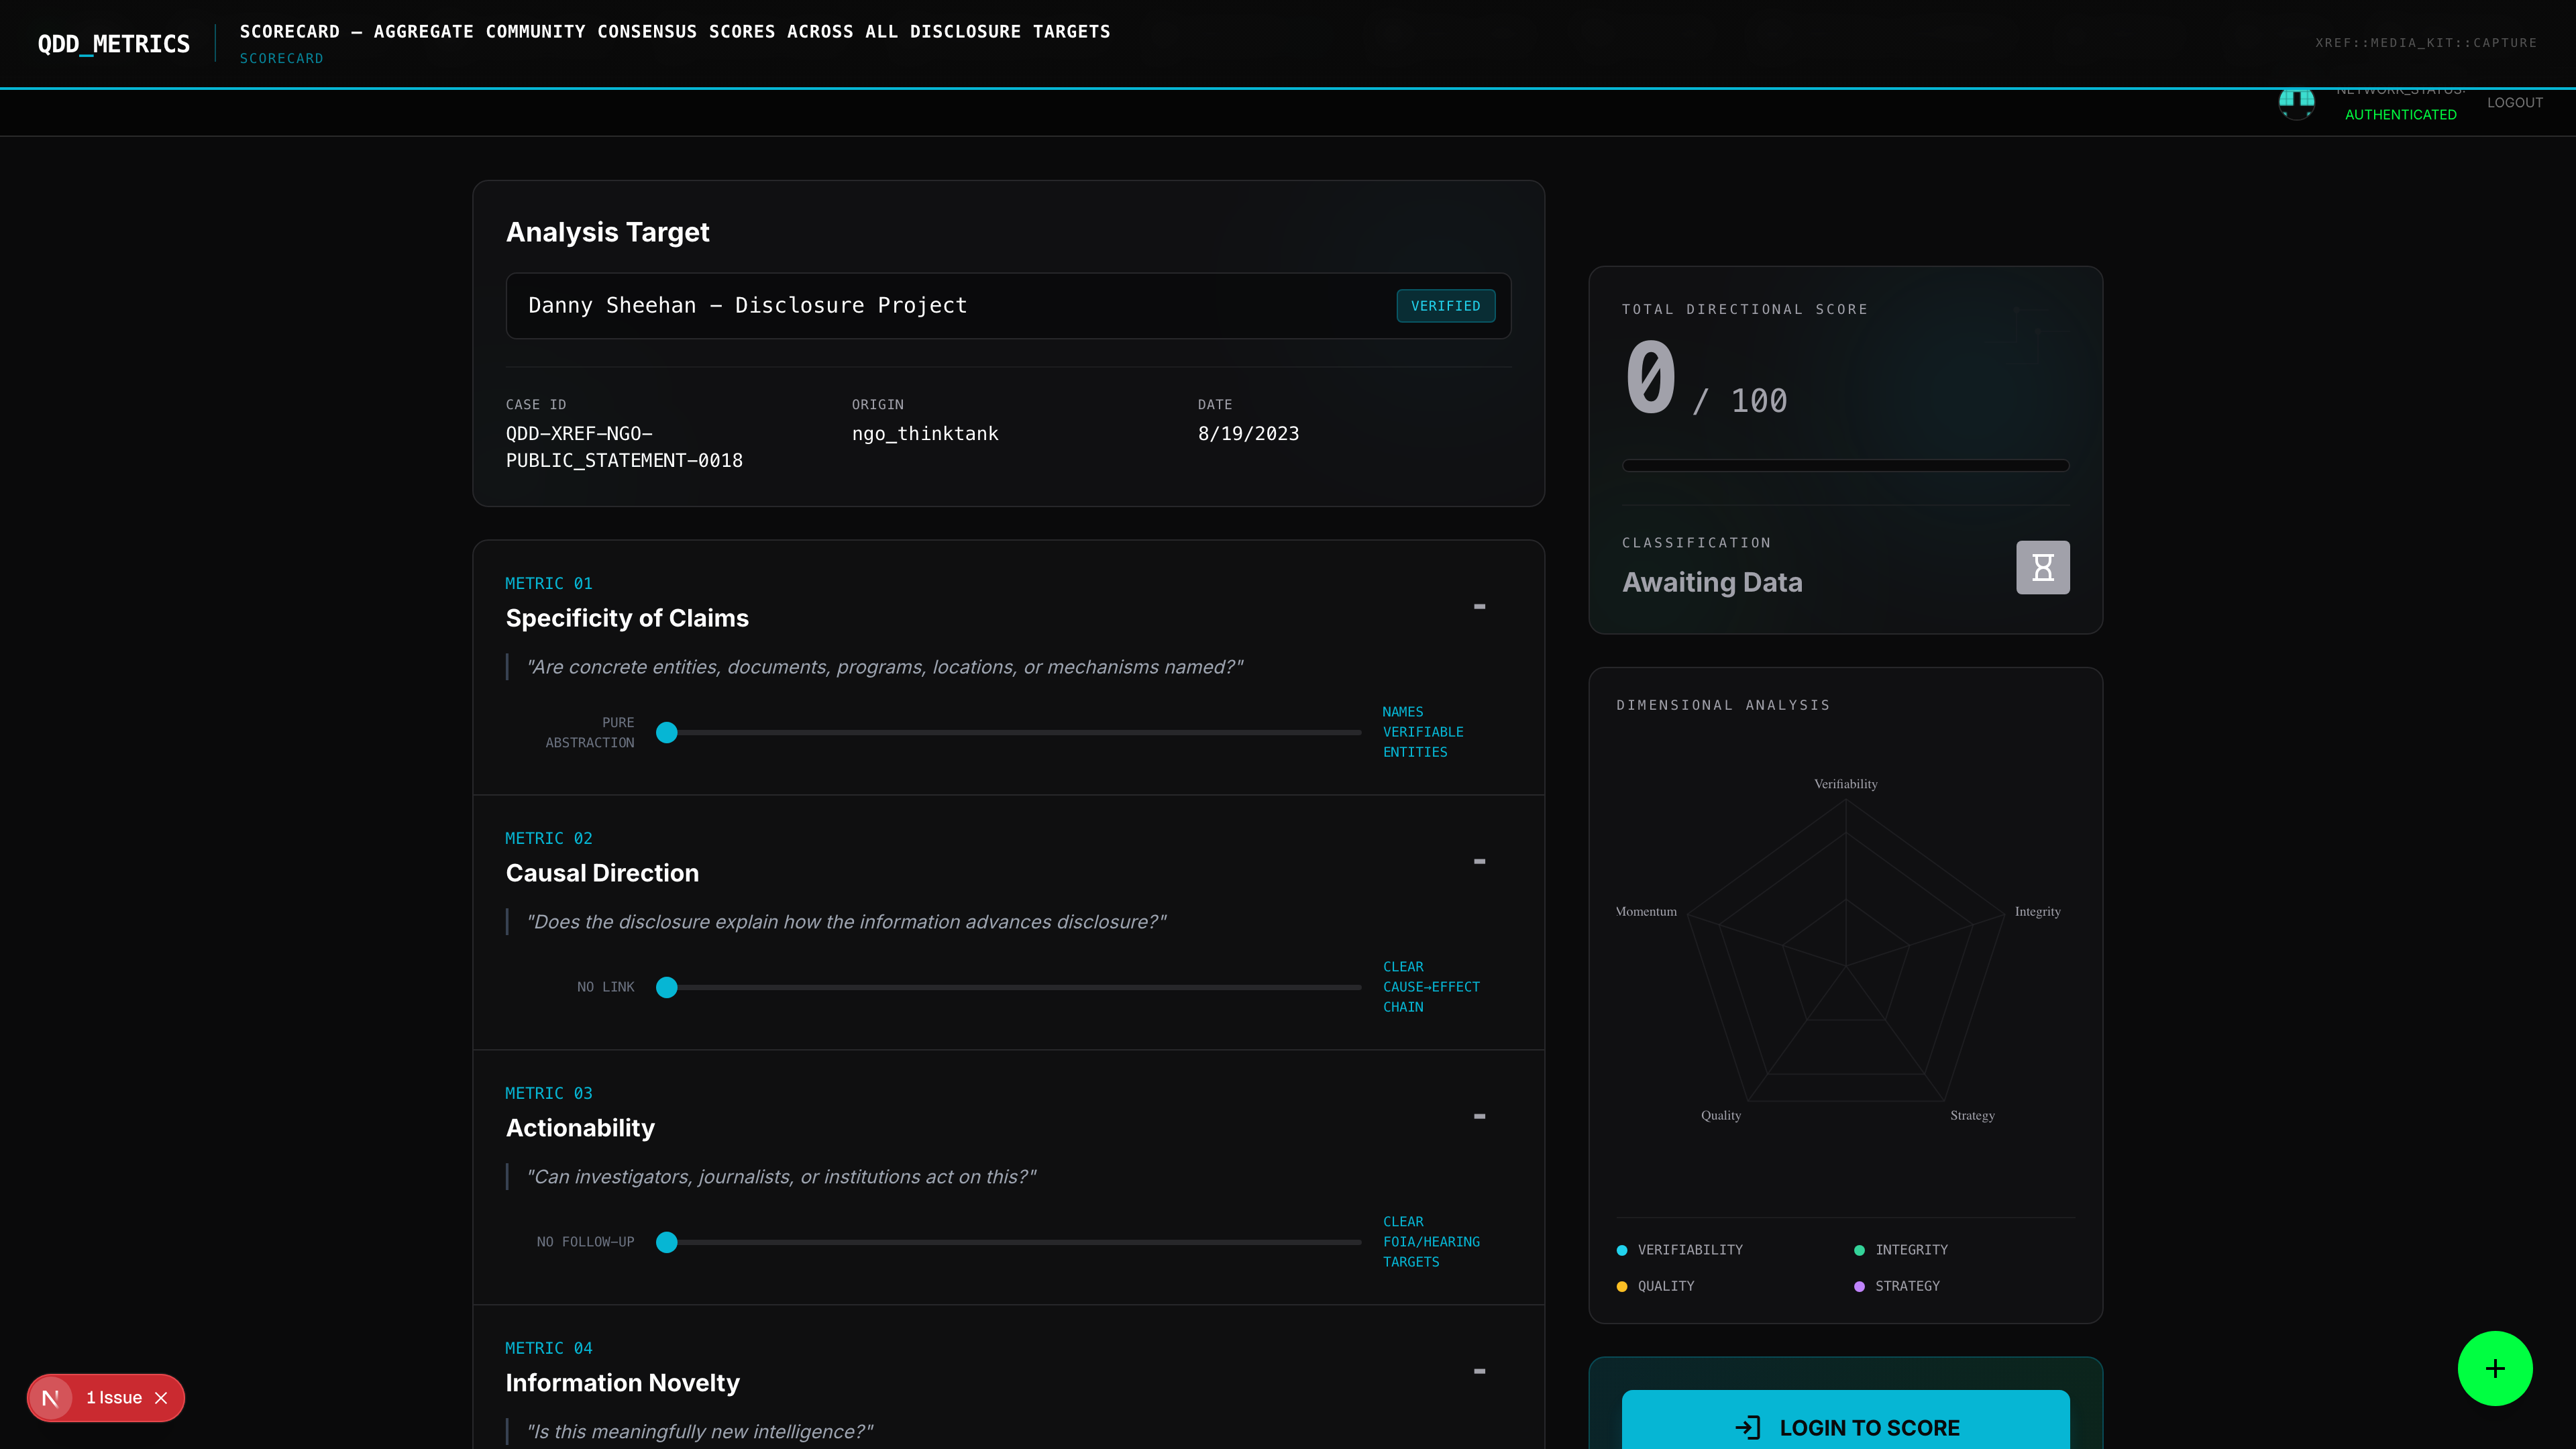Screen dimensions: 2576x1449
Task: Click the QDD_METRICS logo
Action: click(x=114, y=44)
